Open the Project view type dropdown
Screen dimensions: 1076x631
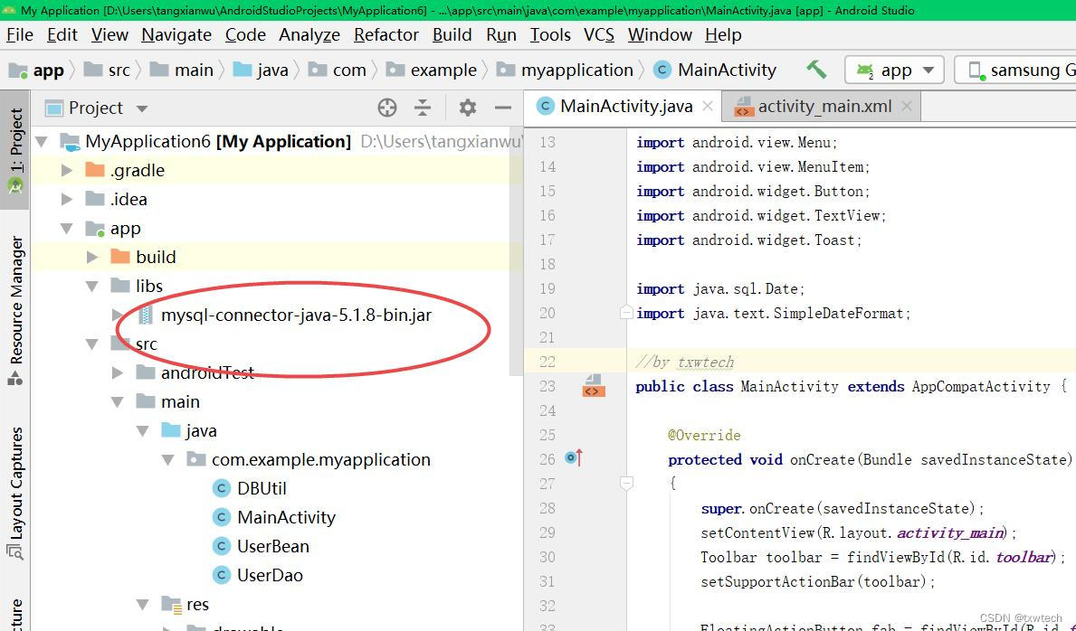point(97,108)
